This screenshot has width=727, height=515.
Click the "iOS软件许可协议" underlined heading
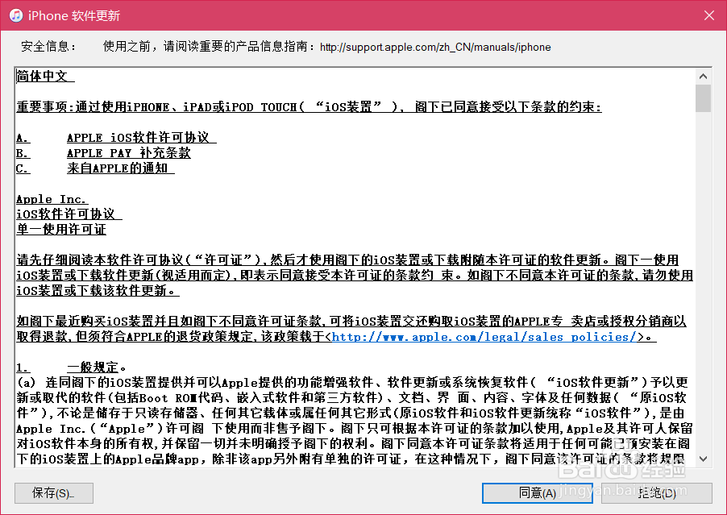[x=68, y=214]
